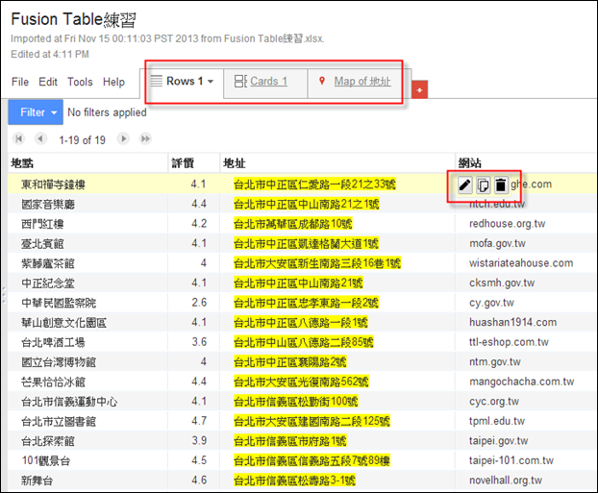
Task: Click the duplicate row icon
Action: (x=483, y=185)
